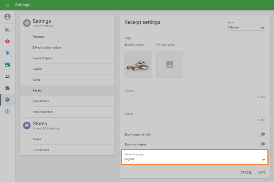Go to Payment types settings
The height and width of the screenshot is (182, 274).
(42, 58)
